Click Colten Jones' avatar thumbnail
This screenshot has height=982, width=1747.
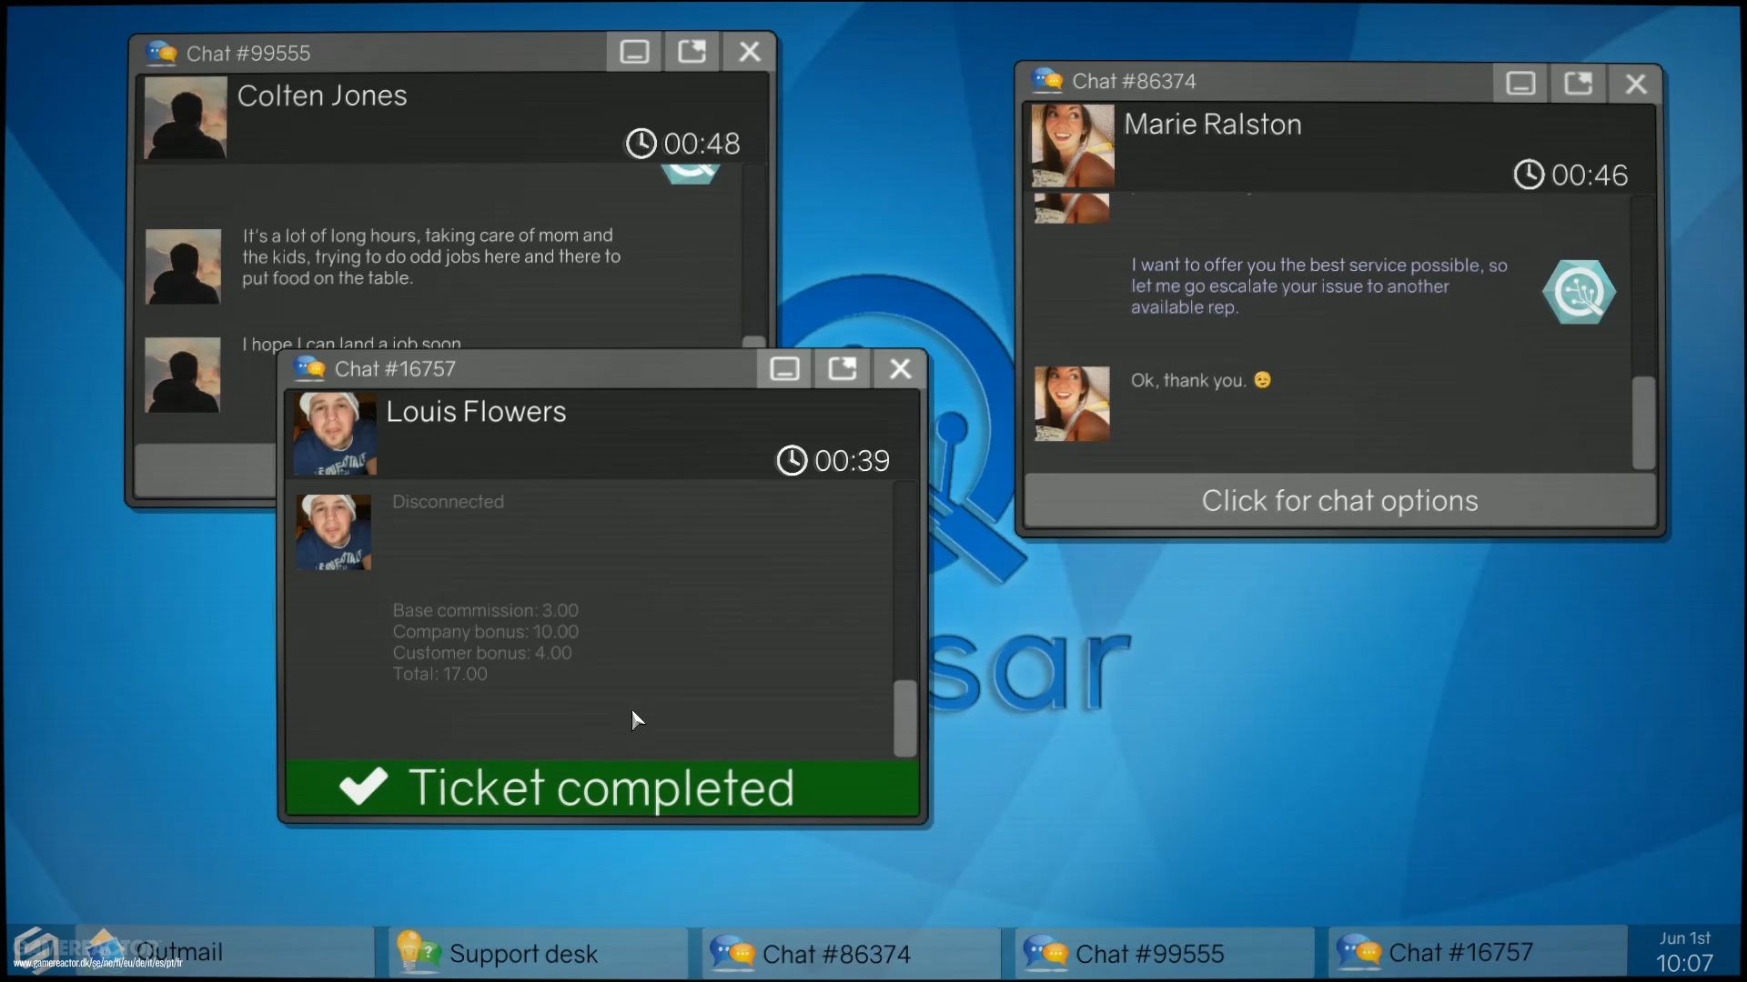tap(184, 118)
